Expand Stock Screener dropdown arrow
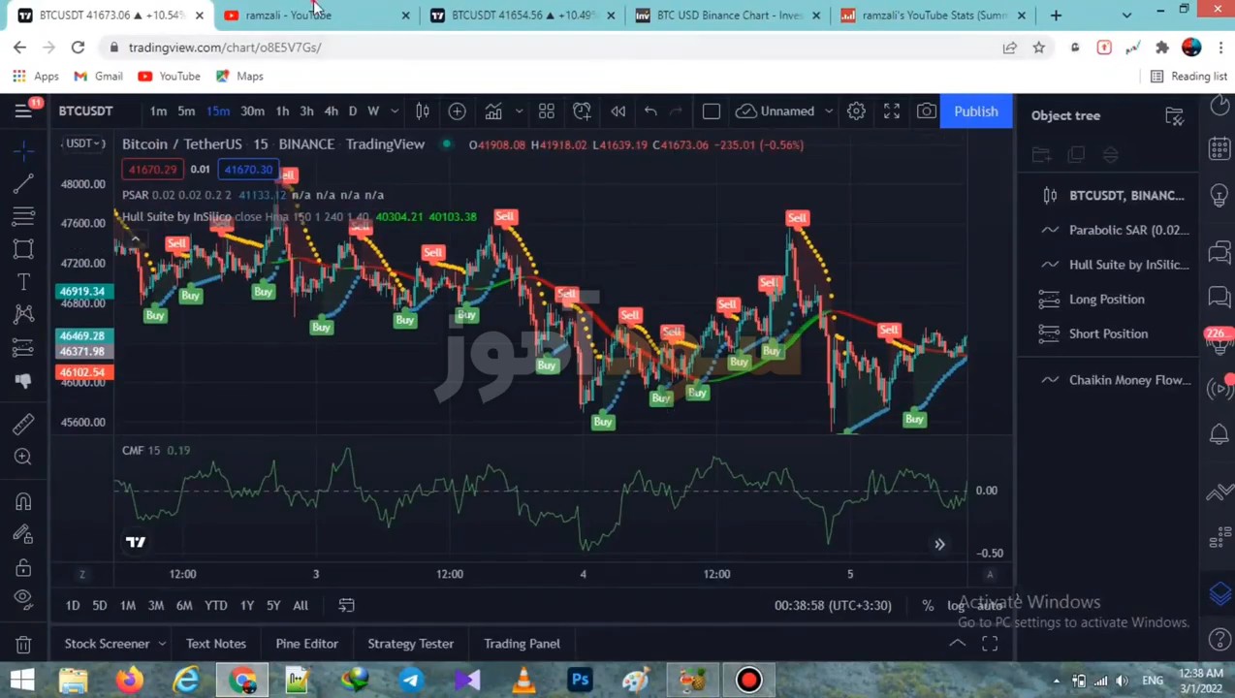This screenshot has height=698, width=1235. coord(162,644)
